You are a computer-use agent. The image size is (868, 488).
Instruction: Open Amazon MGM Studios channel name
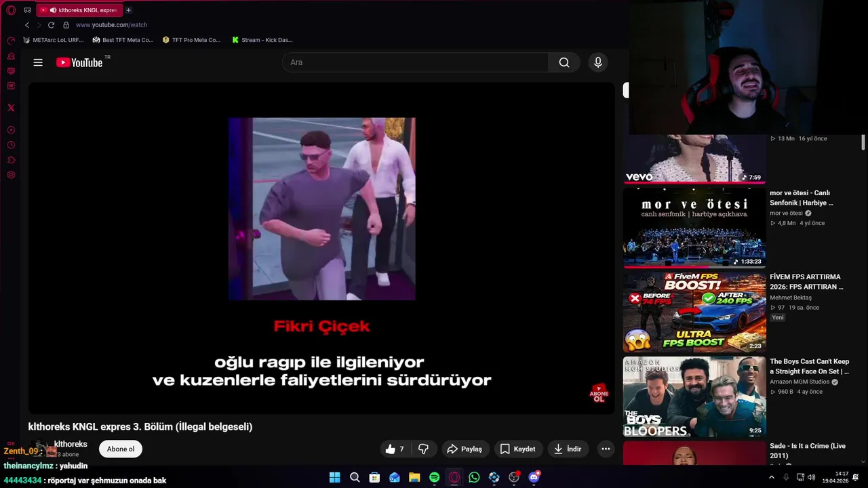[800, 382]
